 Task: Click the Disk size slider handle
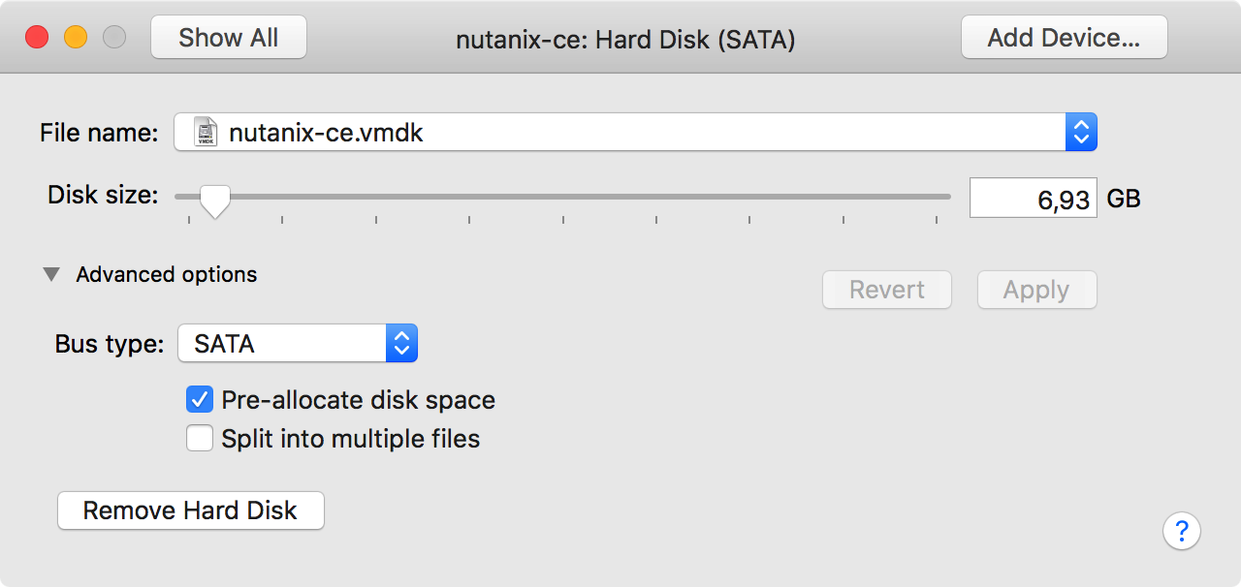tap(214, 201)
